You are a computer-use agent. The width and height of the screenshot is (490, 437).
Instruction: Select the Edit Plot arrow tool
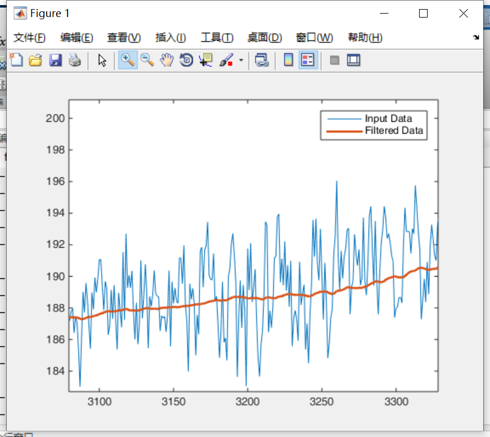pyautogui.click(x=102, y=60)
